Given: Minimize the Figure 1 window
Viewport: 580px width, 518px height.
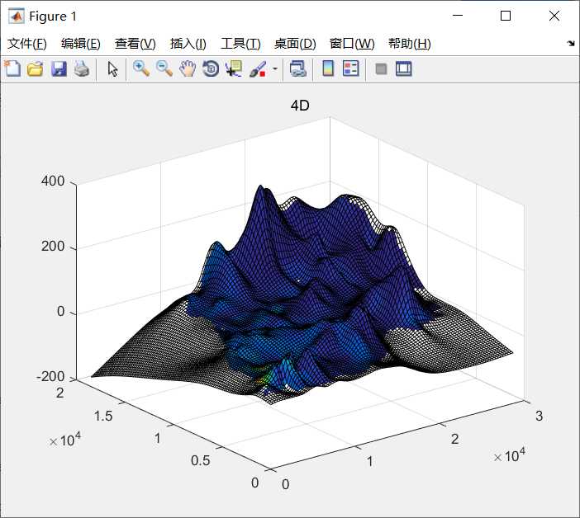Looking at the screenshot, I should point(458,16).
